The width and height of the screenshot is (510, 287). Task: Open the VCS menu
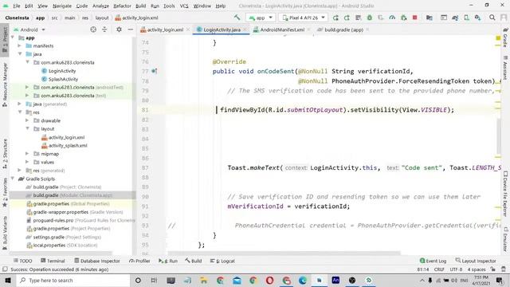click(x=184, y=6)
